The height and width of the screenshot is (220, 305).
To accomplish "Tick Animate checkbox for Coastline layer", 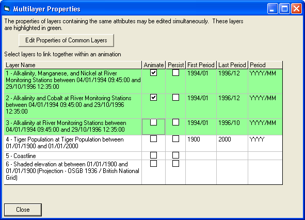I will coord(153,155).
